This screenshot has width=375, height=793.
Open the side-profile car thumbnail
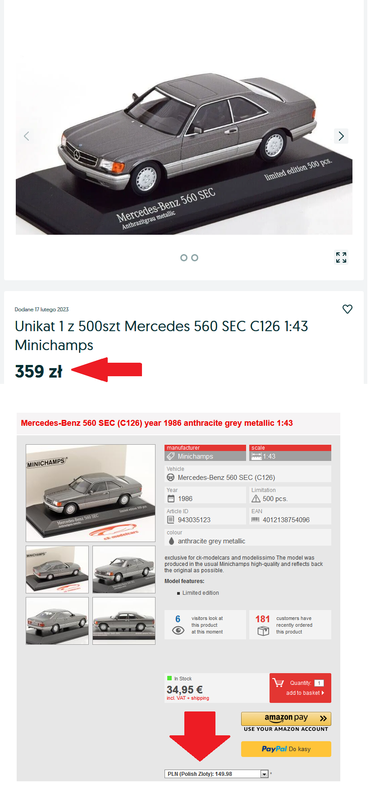(x=124, y=621)
